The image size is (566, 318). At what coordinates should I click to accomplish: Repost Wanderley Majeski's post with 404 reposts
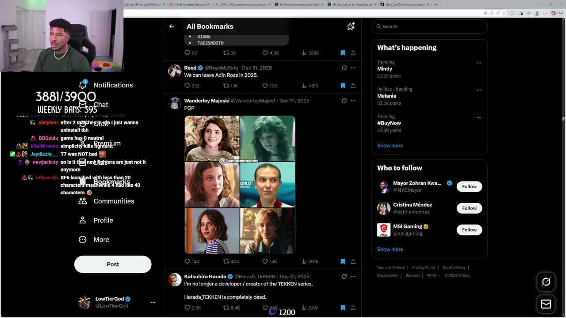[226, 261]
